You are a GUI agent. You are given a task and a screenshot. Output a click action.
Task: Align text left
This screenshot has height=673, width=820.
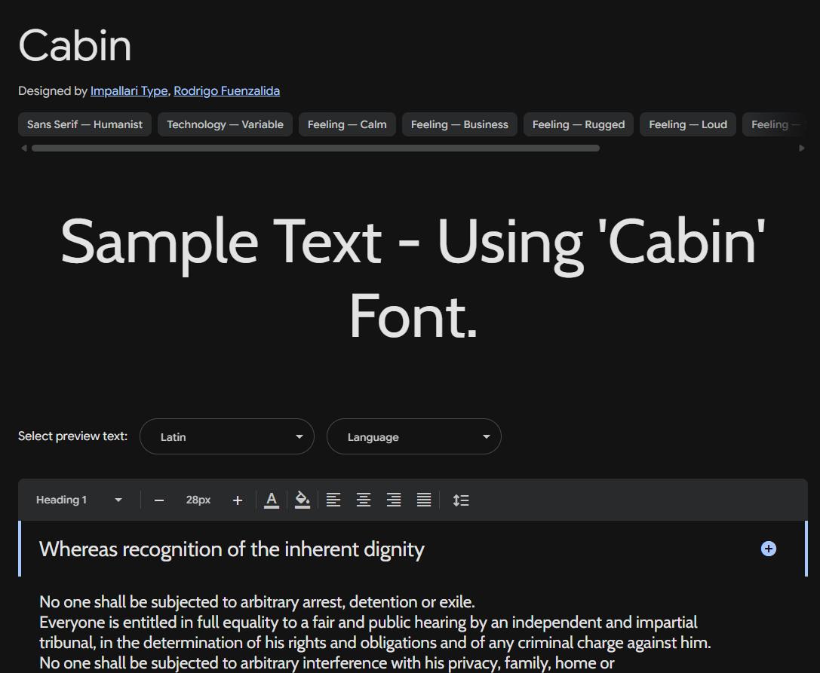333,500
